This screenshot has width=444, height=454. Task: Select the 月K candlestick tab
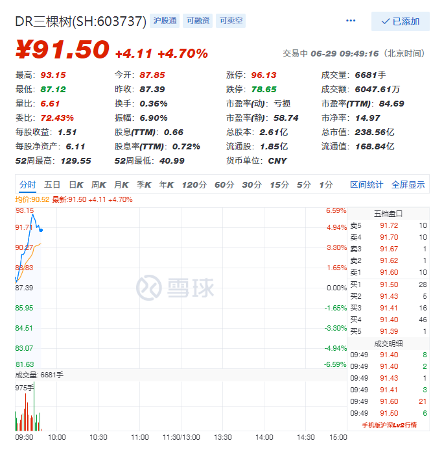121,185
